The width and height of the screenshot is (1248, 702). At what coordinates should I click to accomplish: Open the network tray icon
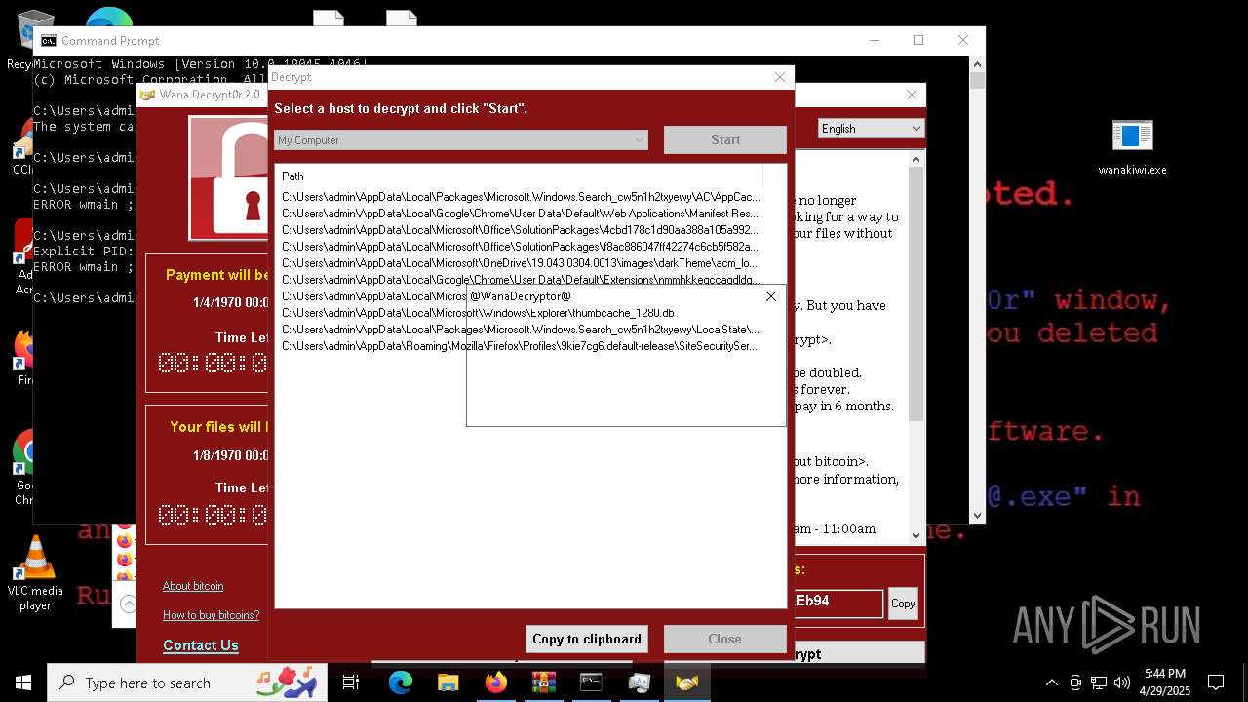tap(1099, 682)
